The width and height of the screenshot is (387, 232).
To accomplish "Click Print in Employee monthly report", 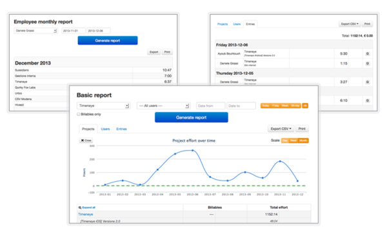I will 167,52.
